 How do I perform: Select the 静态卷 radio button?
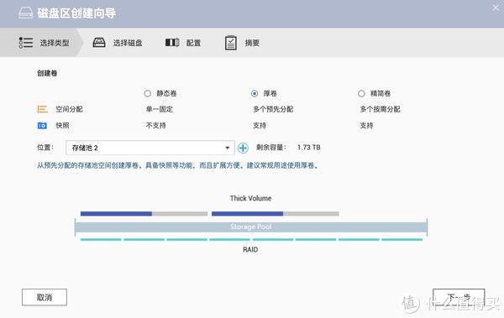[x=147, y=93]
